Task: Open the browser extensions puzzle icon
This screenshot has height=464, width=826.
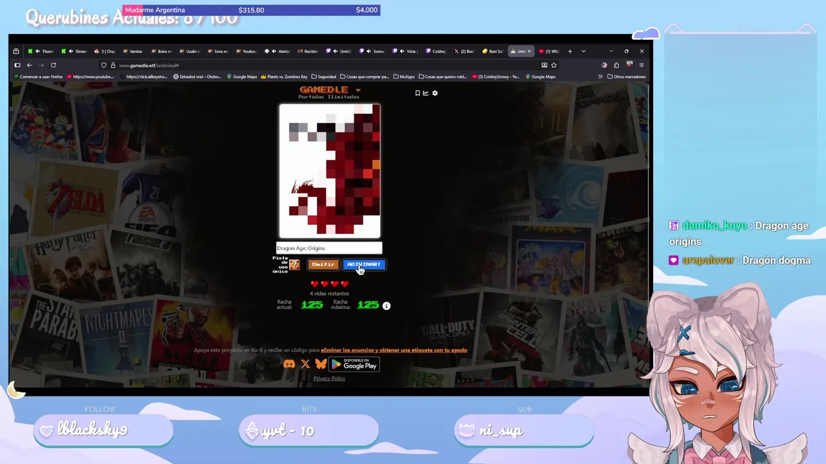Action: coord(616,65)
